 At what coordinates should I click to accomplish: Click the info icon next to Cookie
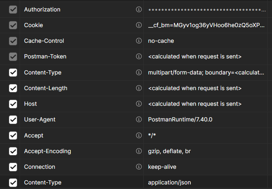(x=139, y=25)
